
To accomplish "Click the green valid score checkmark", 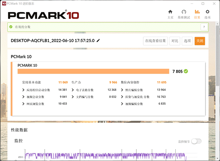I will (186, 71).
